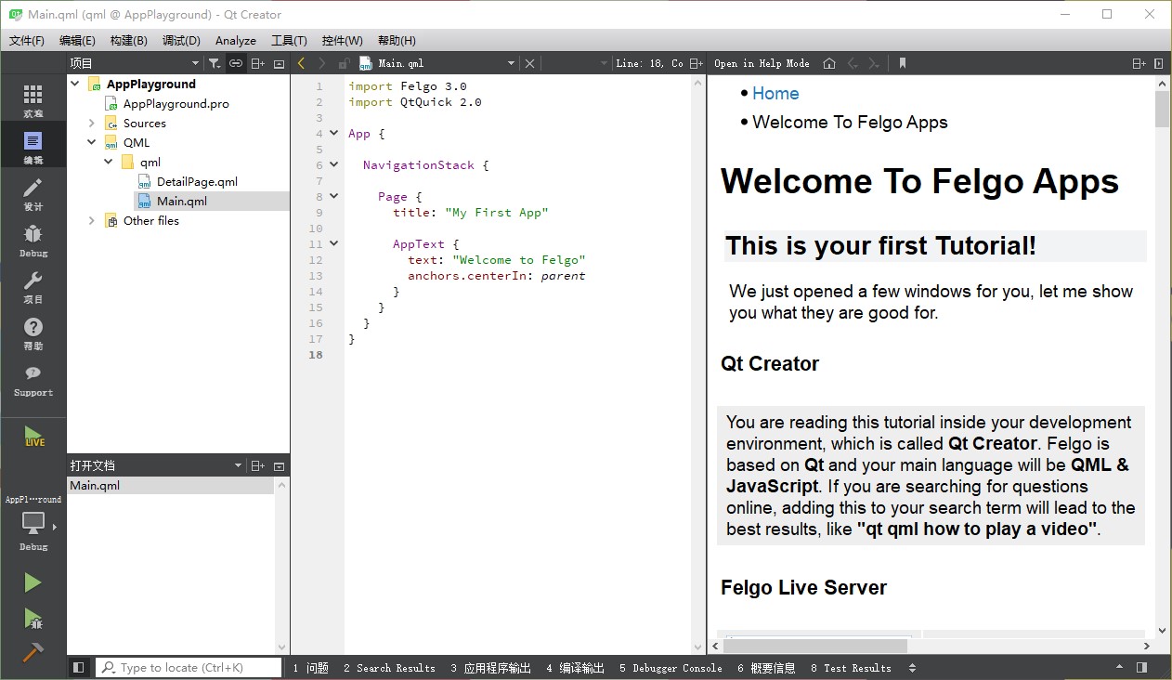Split the Open Documents panel
This screenshot has height=680, width=1172.
[258, 465]
